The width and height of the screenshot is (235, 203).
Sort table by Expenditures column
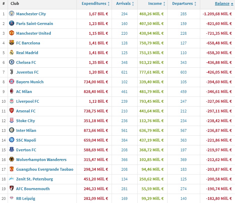pos(94,4)
